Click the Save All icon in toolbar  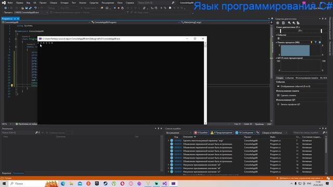pyautogui.click(x=30, y=8)
